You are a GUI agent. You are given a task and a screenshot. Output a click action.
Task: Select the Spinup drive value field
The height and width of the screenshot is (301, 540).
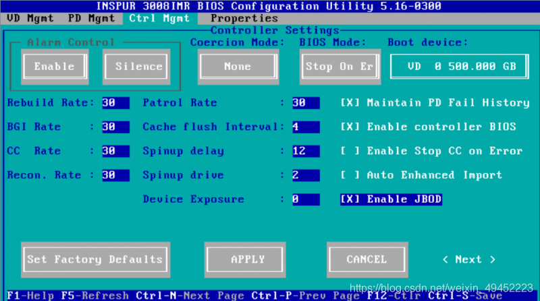point(306,175)
